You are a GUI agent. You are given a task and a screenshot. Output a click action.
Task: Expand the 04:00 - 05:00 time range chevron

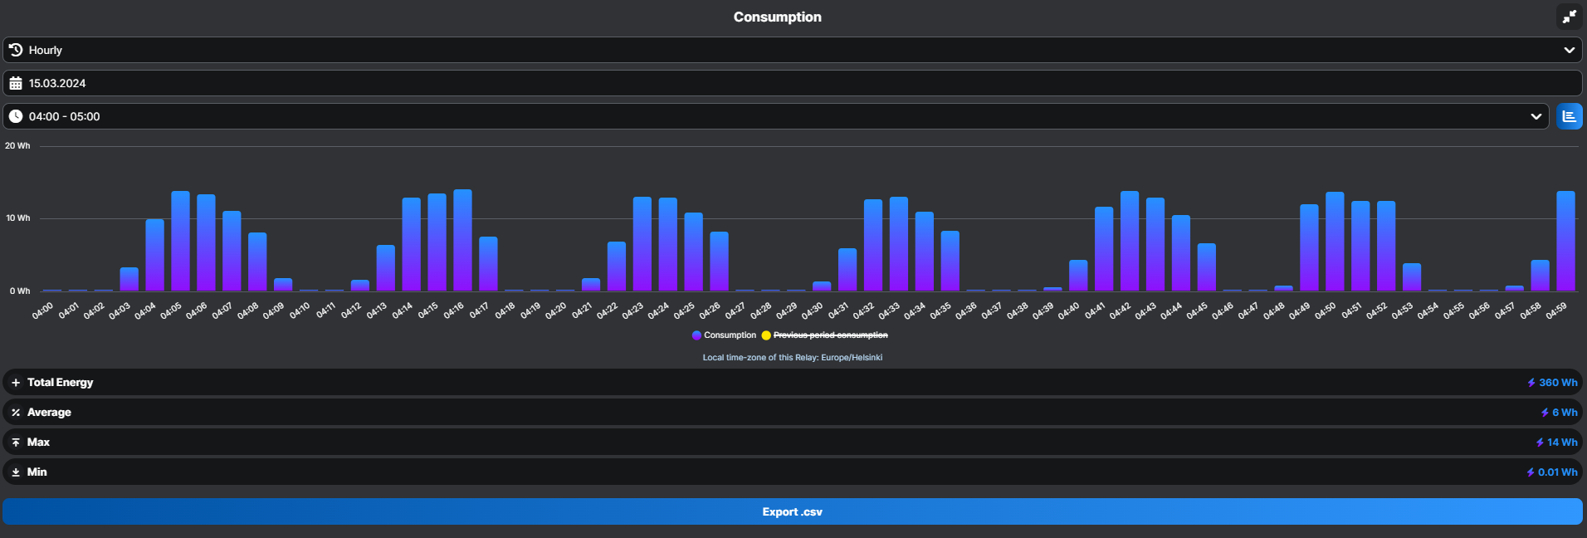coord(1536,116)
